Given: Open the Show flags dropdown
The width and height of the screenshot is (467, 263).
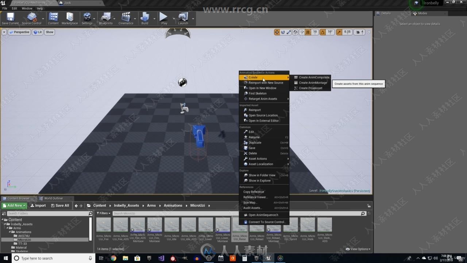Looking at the screenshot, I should click(50, 32).
